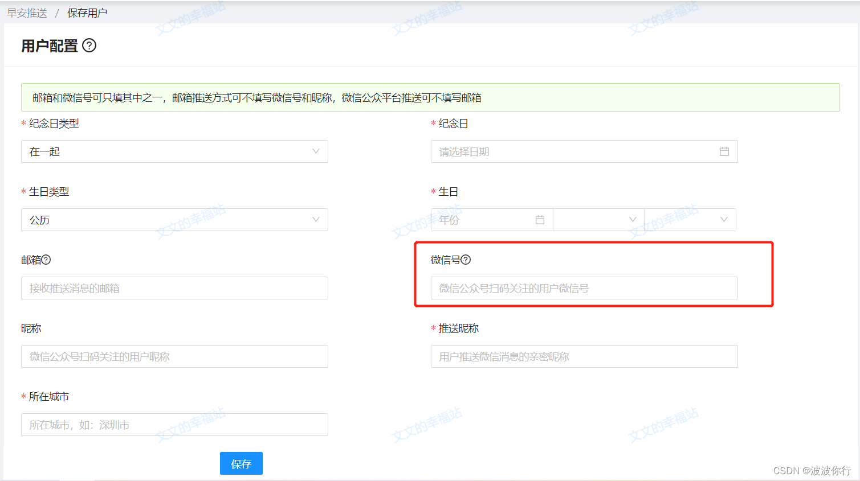Click the 用户配置 heading
Viewport: 860px width, 481px height.
click(x=50, y=46)
